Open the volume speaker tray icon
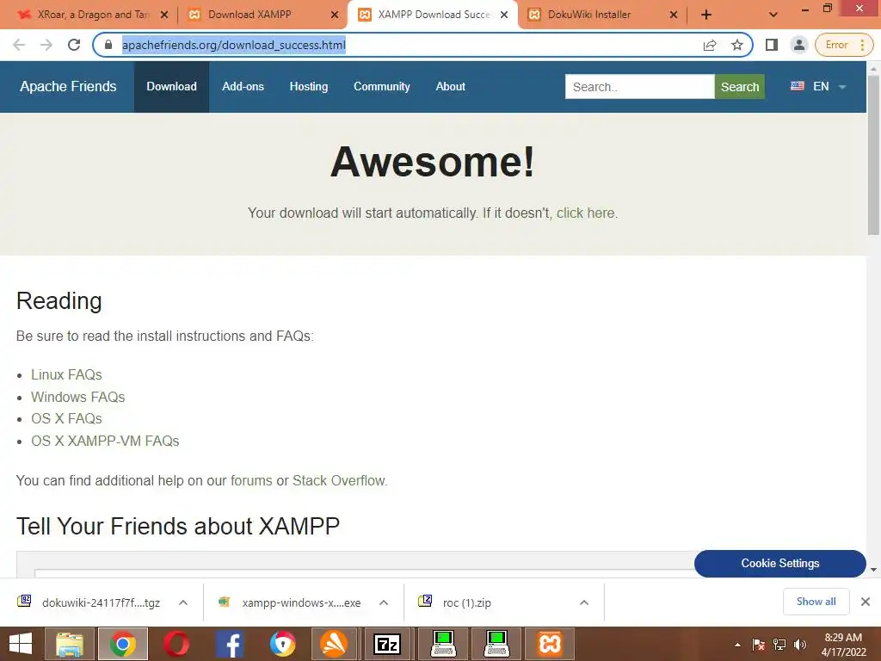 tap(800, 645)
